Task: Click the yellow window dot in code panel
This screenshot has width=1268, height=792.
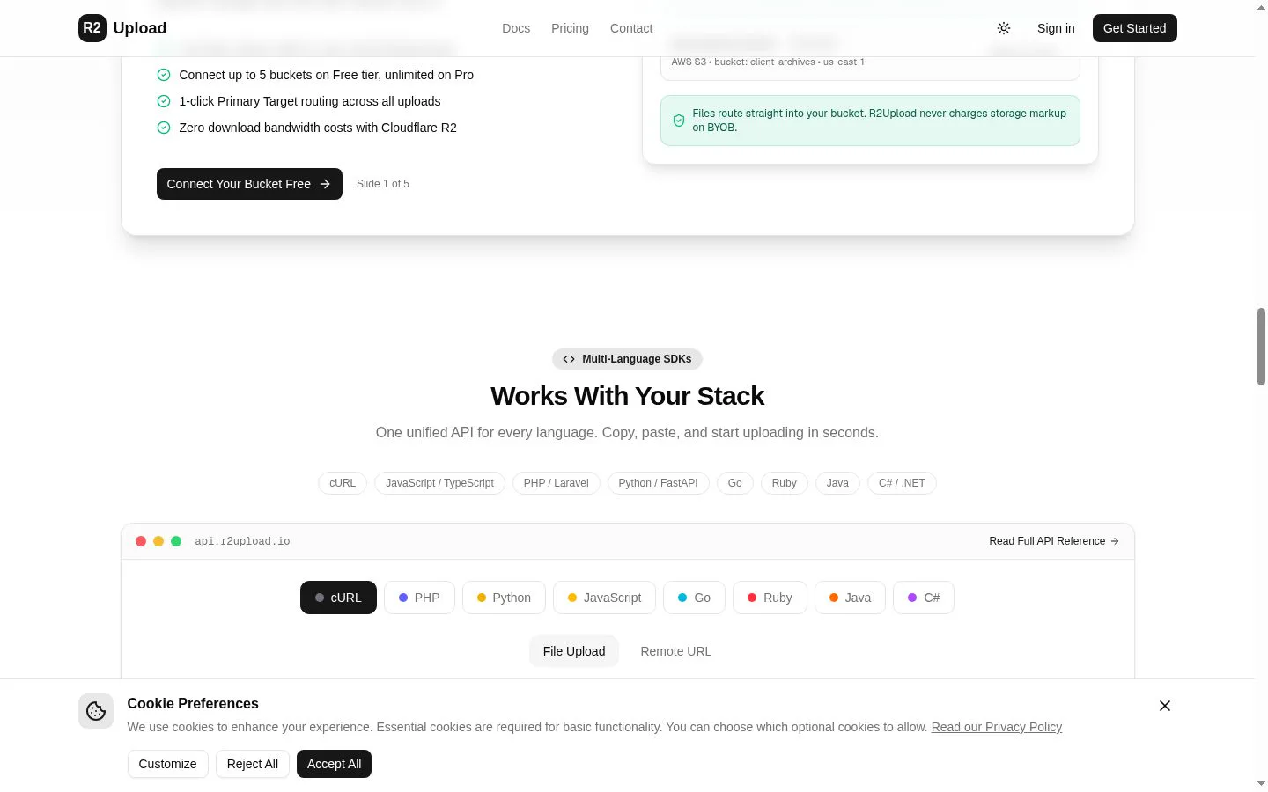Action: [158, 541]
